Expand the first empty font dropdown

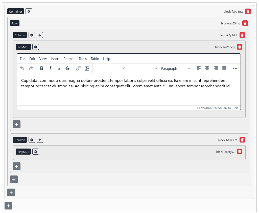click(x=110, y=68)
